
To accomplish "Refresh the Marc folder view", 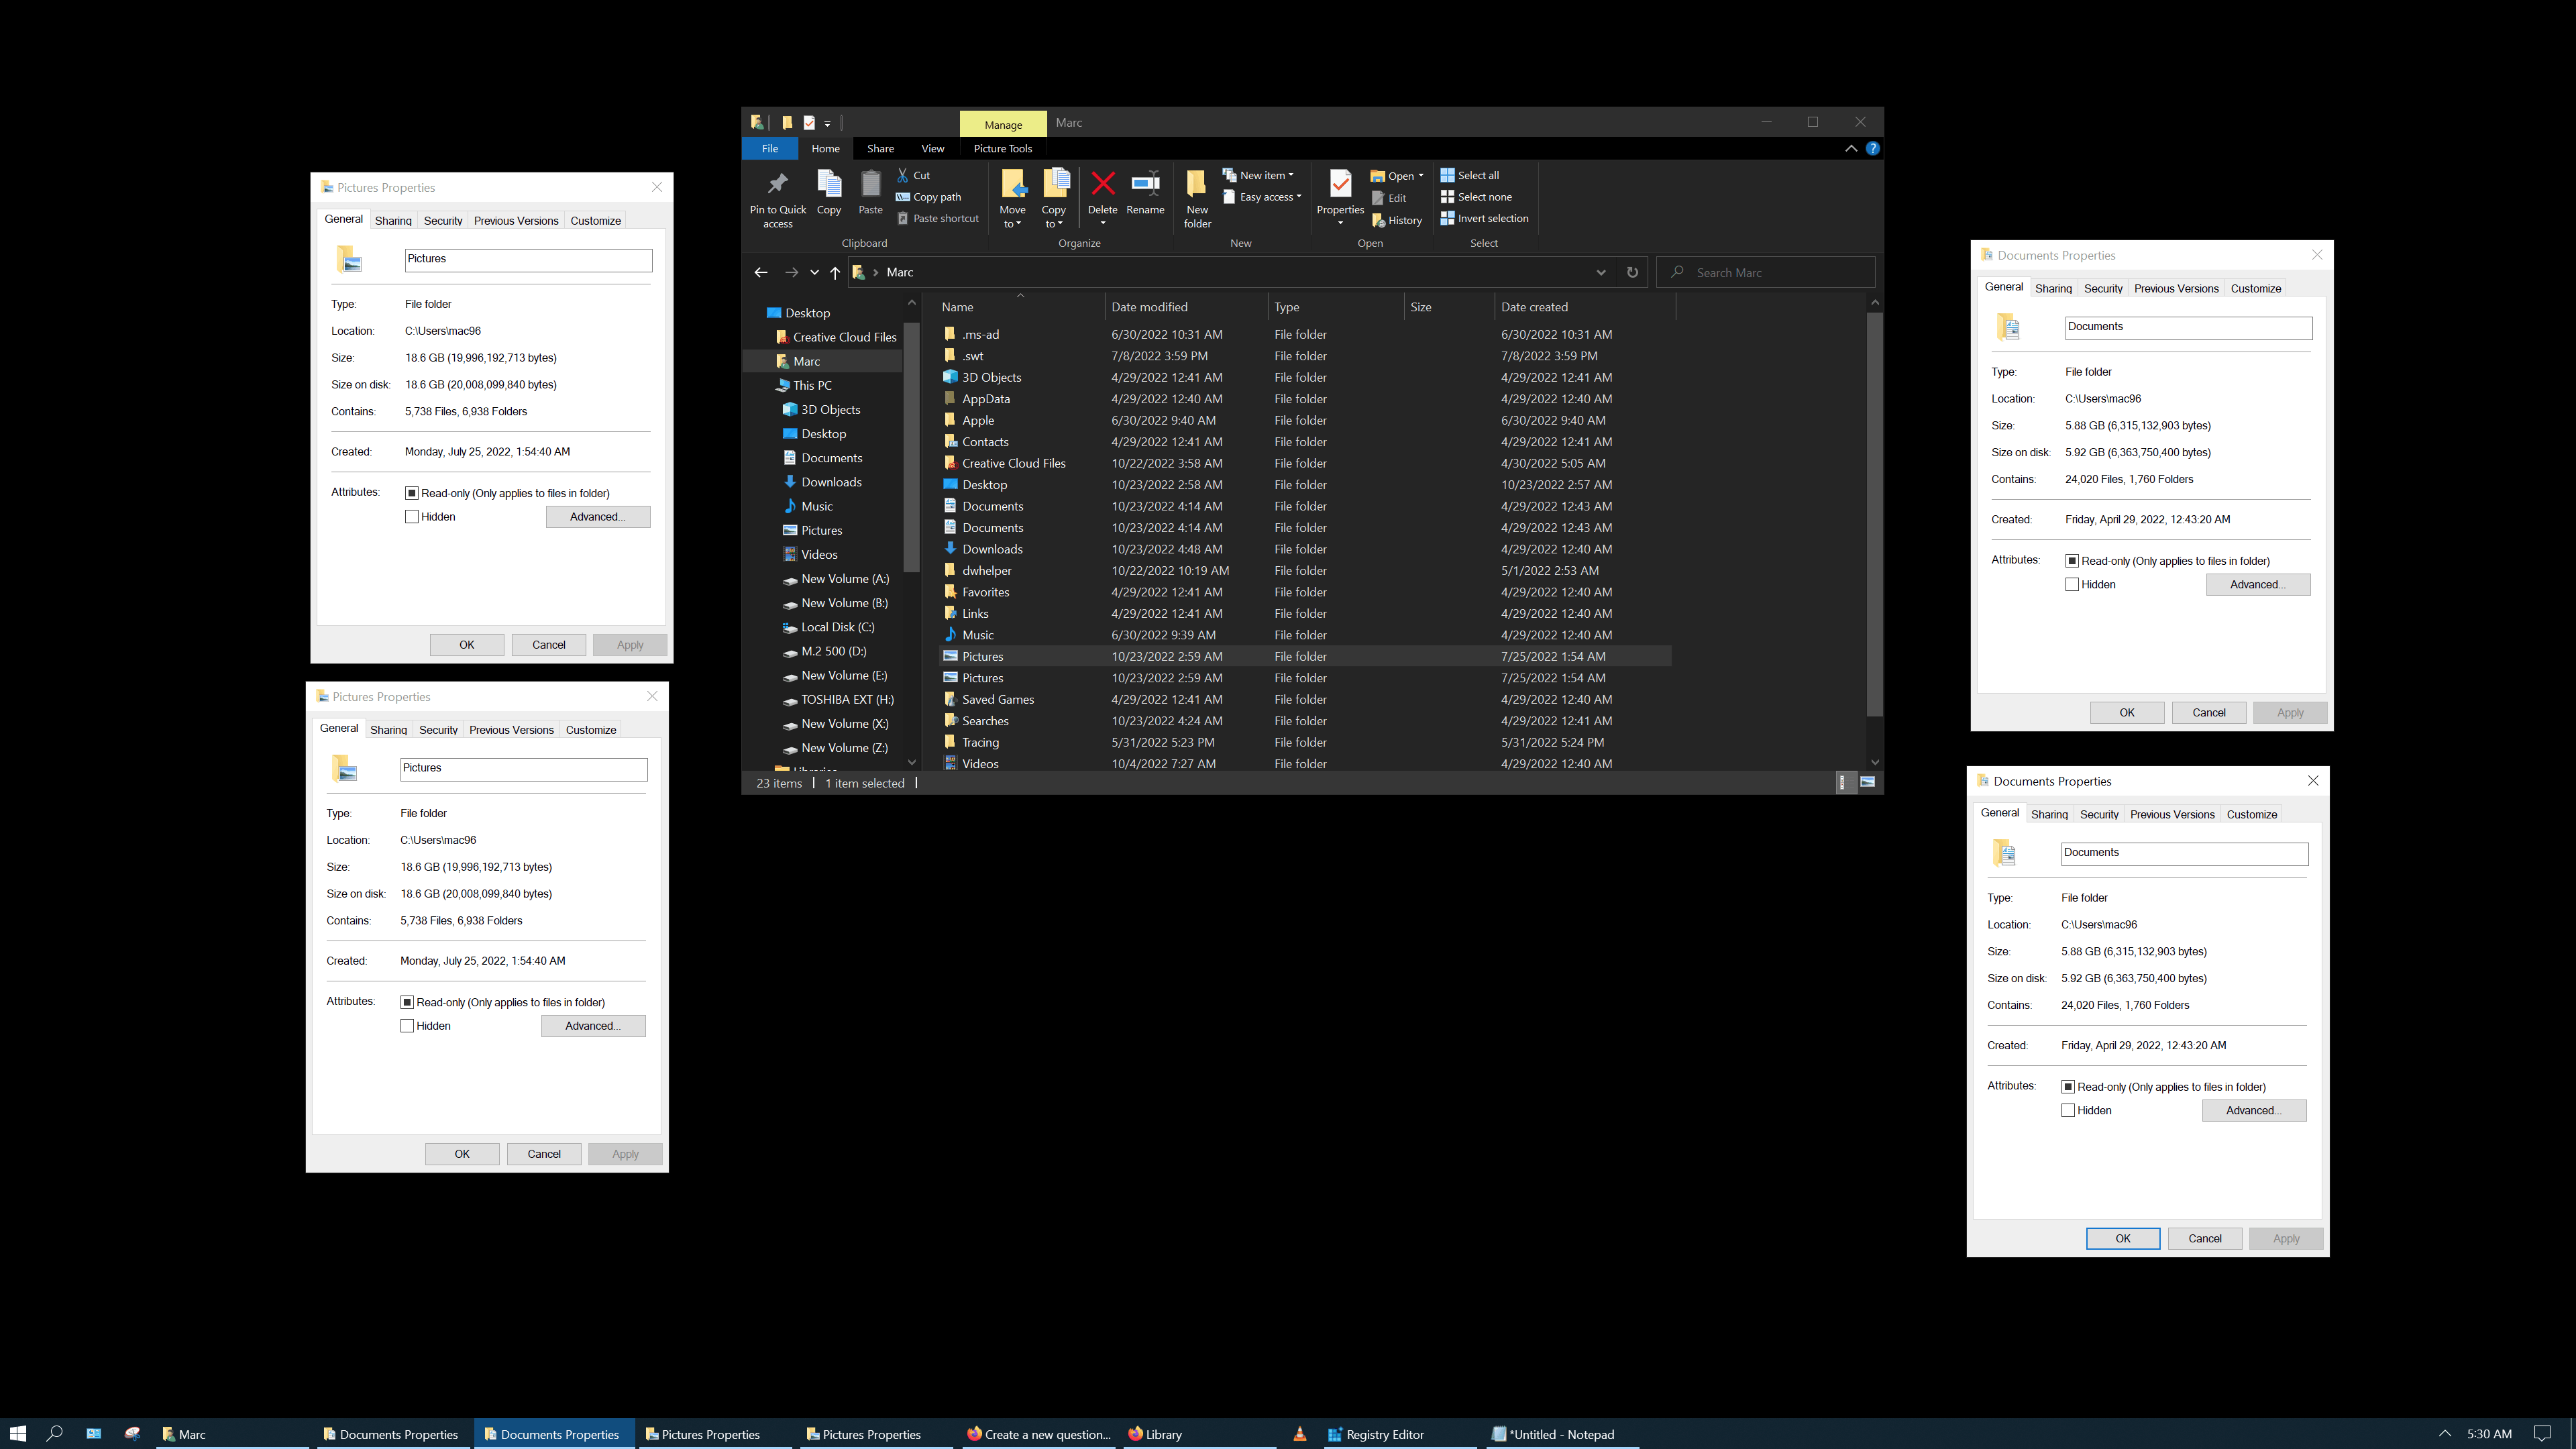I will pos(1632,272).
